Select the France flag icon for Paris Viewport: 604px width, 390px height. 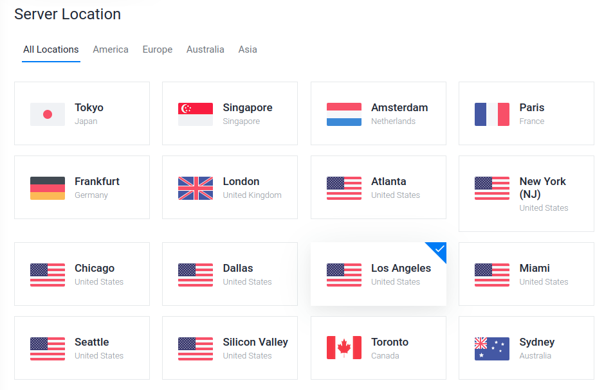492,114
